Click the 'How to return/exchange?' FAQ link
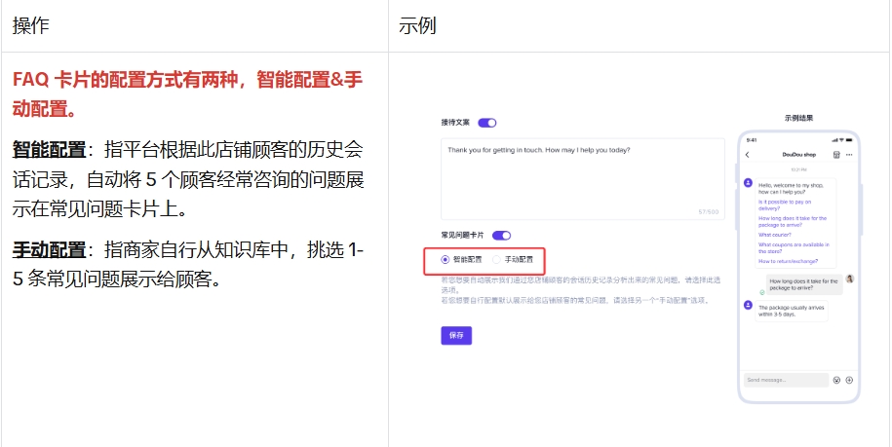 coord(788,261)
